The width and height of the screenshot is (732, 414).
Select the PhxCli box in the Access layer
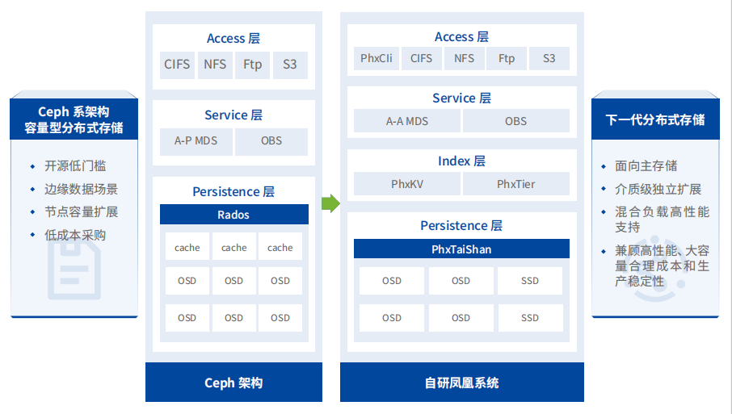377,58
